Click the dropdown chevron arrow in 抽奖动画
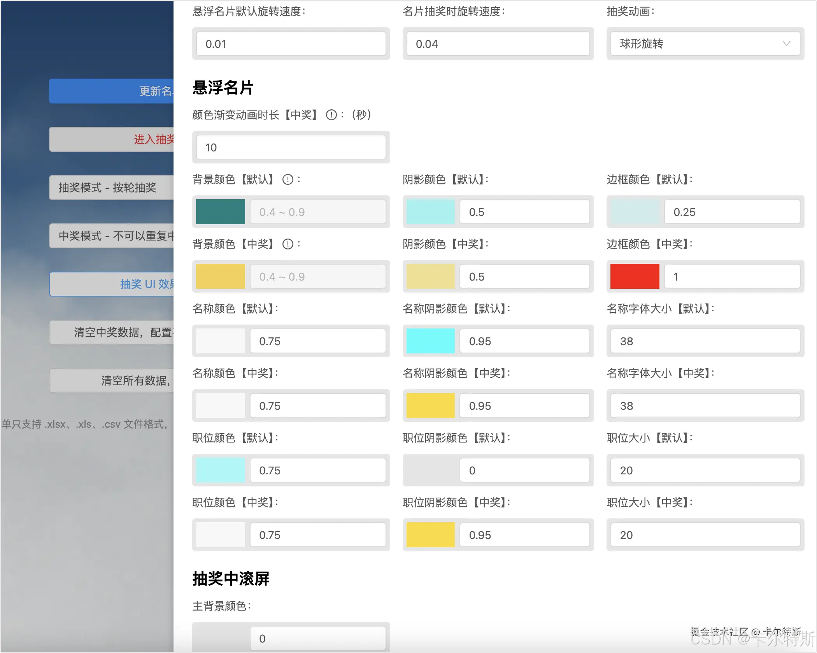 point(786,44)
